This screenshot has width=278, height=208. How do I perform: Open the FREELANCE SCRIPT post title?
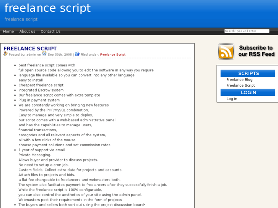point(30,48)
